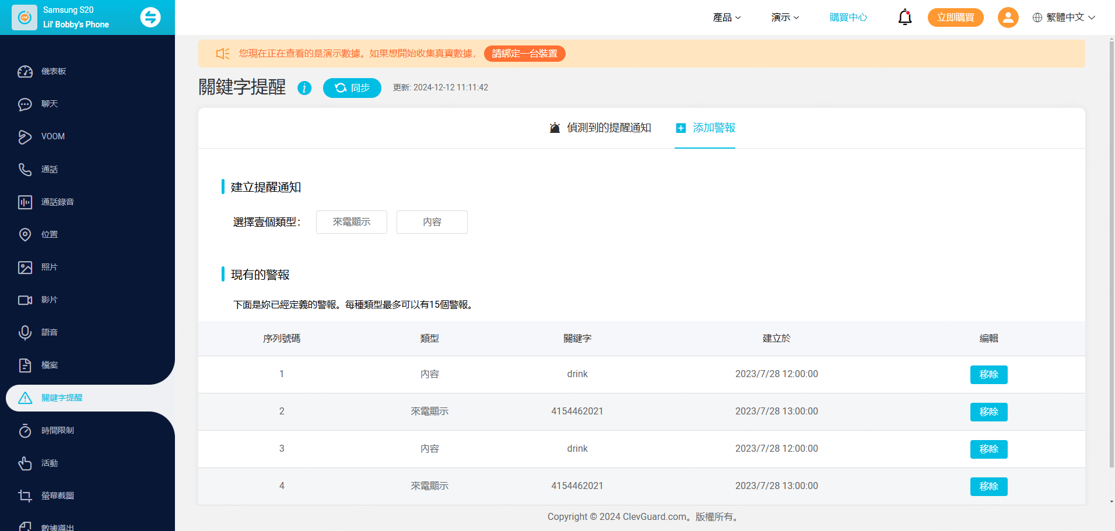1115x531 pixels.
Task: Click the notification bell icon
Action: [904, 17]
